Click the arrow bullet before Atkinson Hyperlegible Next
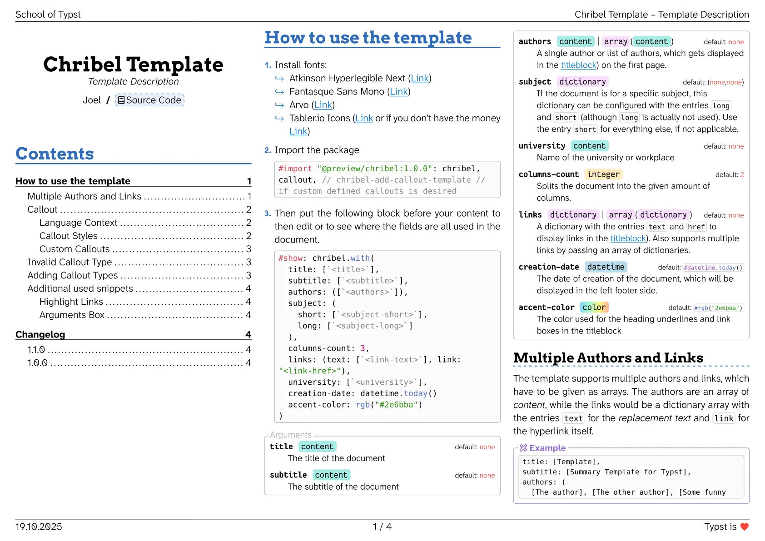Viewport: 765px width, 541px height. pos(279,79)
